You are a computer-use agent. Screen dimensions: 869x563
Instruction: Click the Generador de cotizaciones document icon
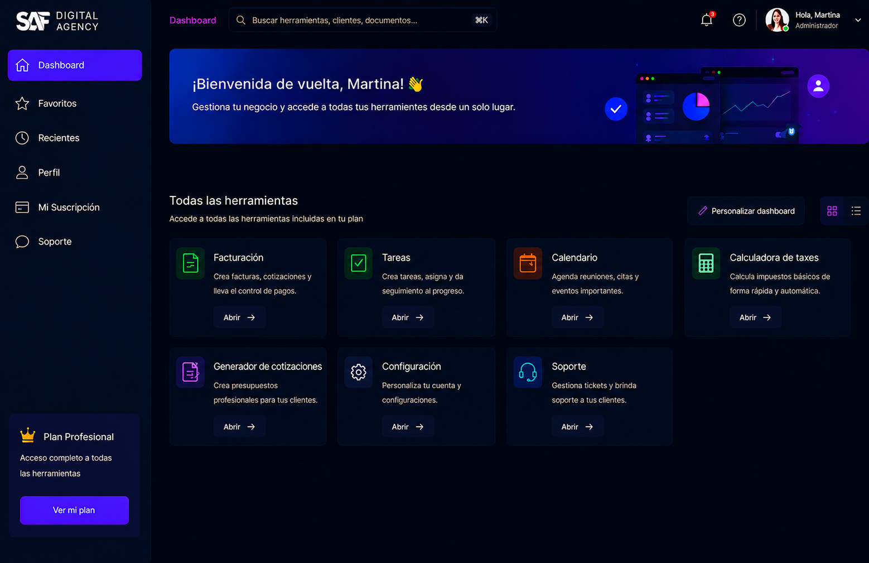click(190, 372)
